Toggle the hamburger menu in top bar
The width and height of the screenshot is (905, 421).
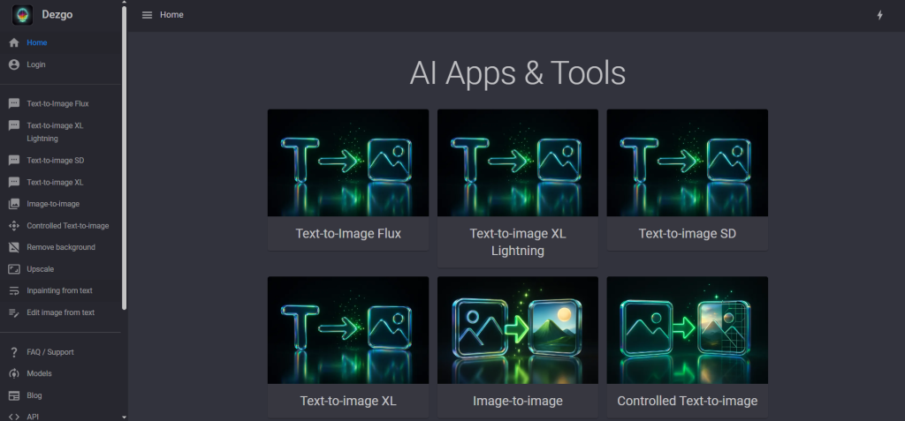pyautogui.click(x=147, y=15)
